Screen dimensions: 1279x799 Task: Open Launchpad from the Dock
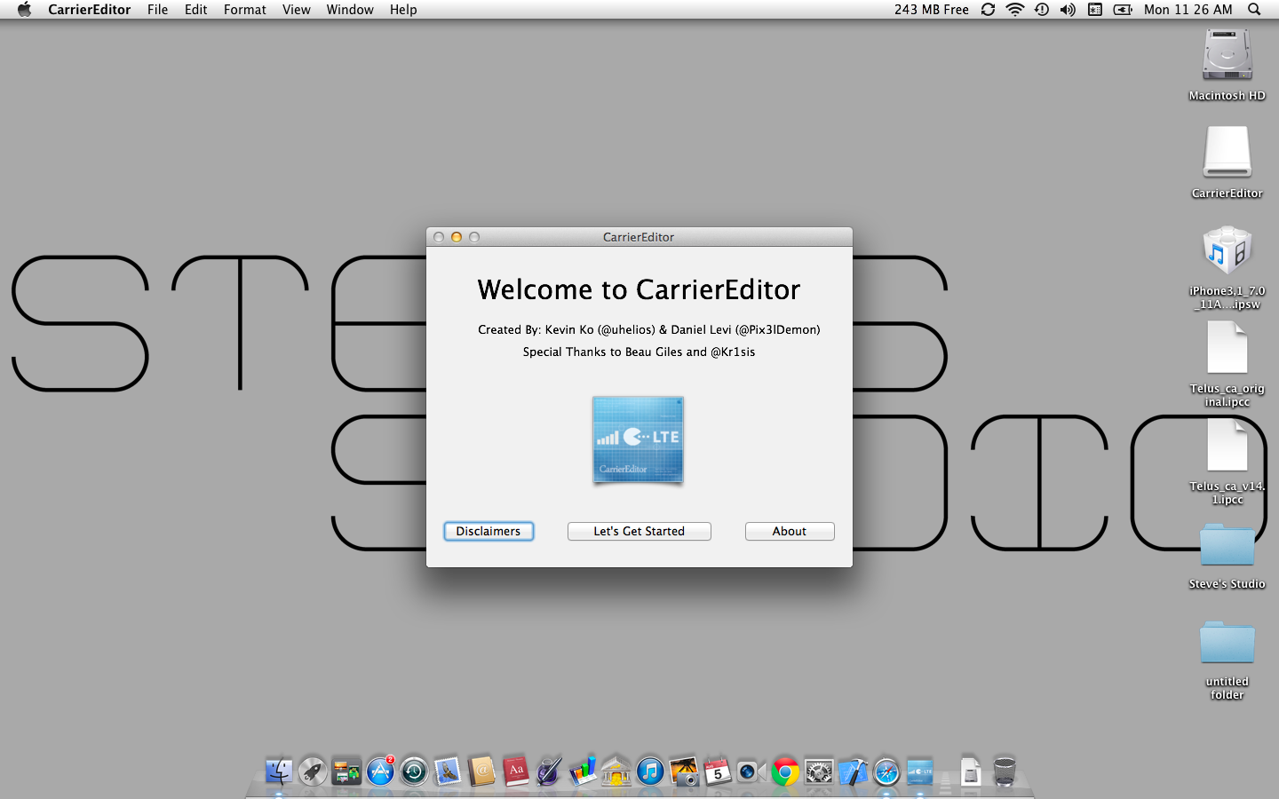coord(313,771)
